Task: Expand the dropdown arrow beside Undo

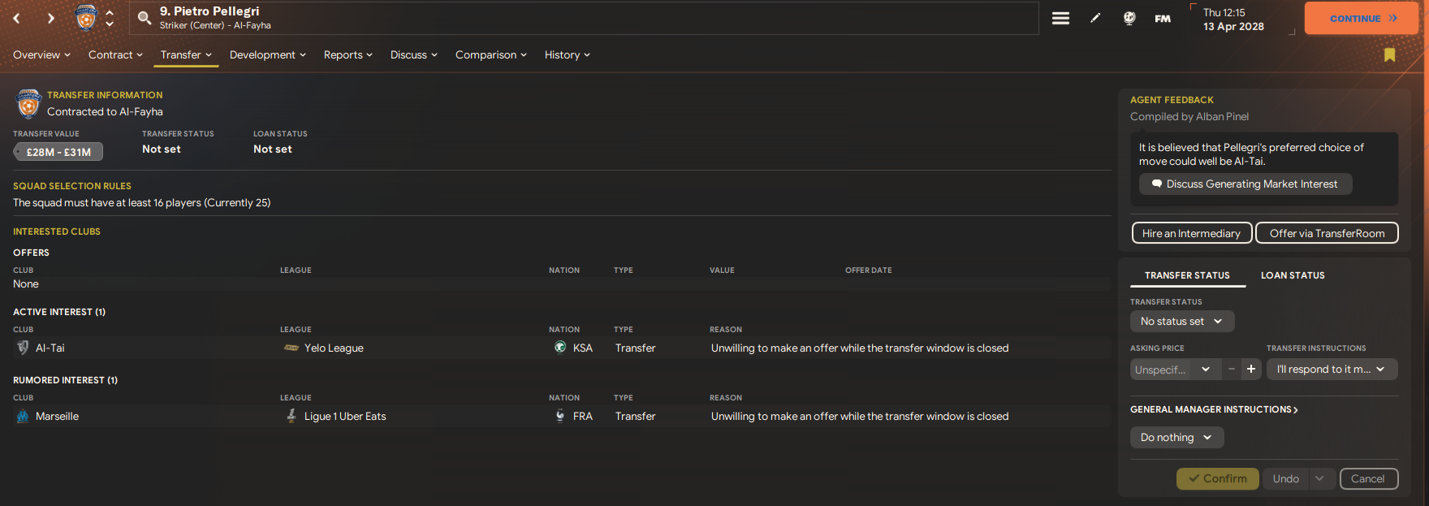Action: [x=1320, y=478]
